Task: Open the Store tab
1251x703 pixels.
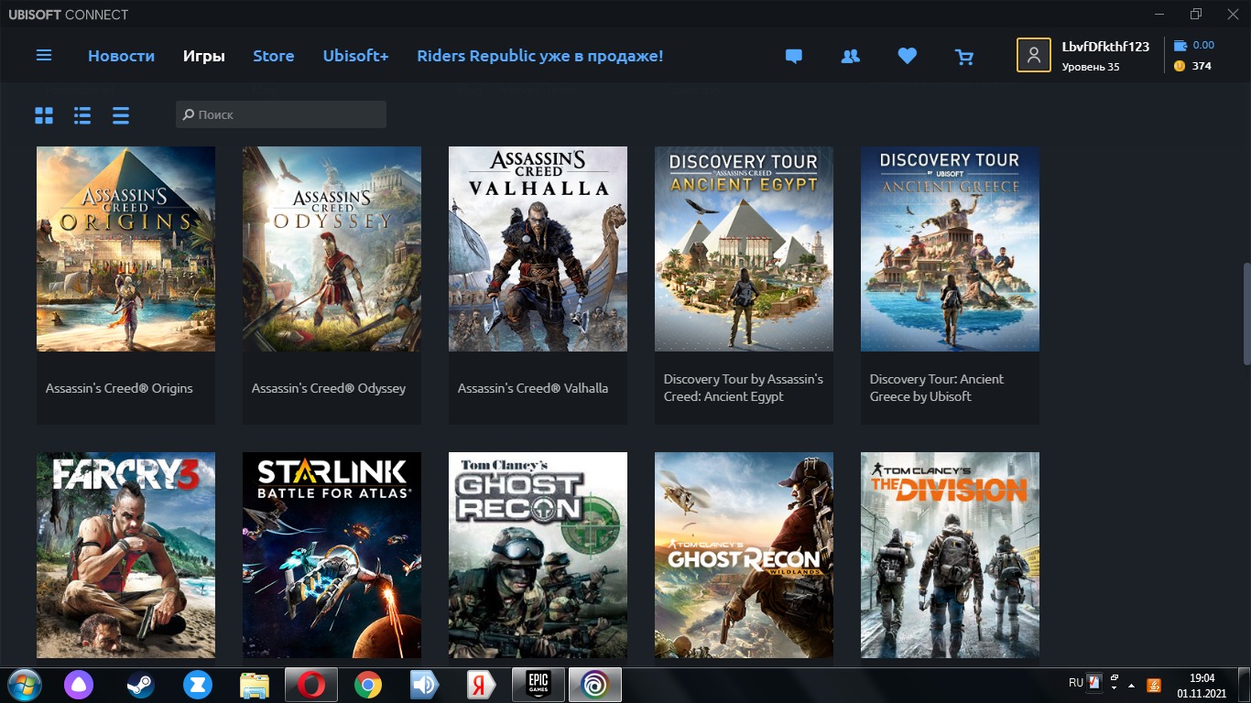Action: (274, 56)
